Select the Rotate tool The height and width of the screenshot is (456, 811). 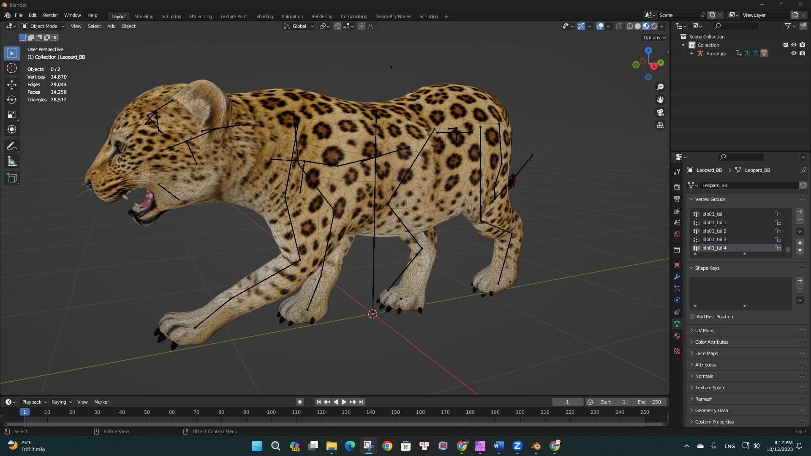click(x=12, y=100)
